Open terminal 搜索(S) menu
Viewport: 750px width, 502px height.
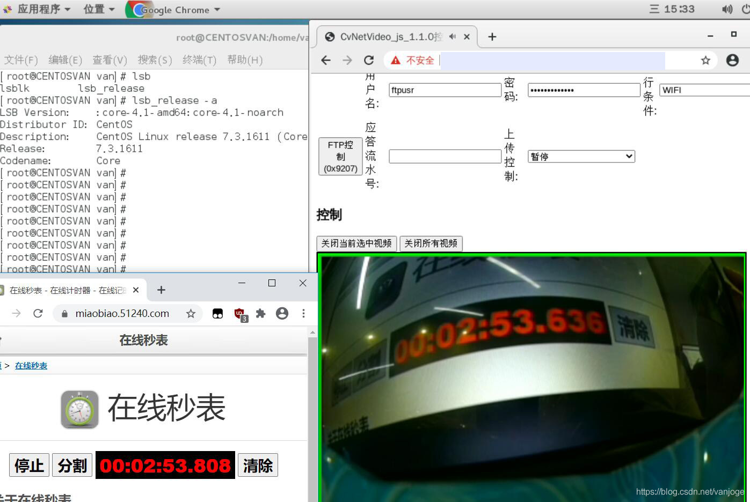pos(155,60)
